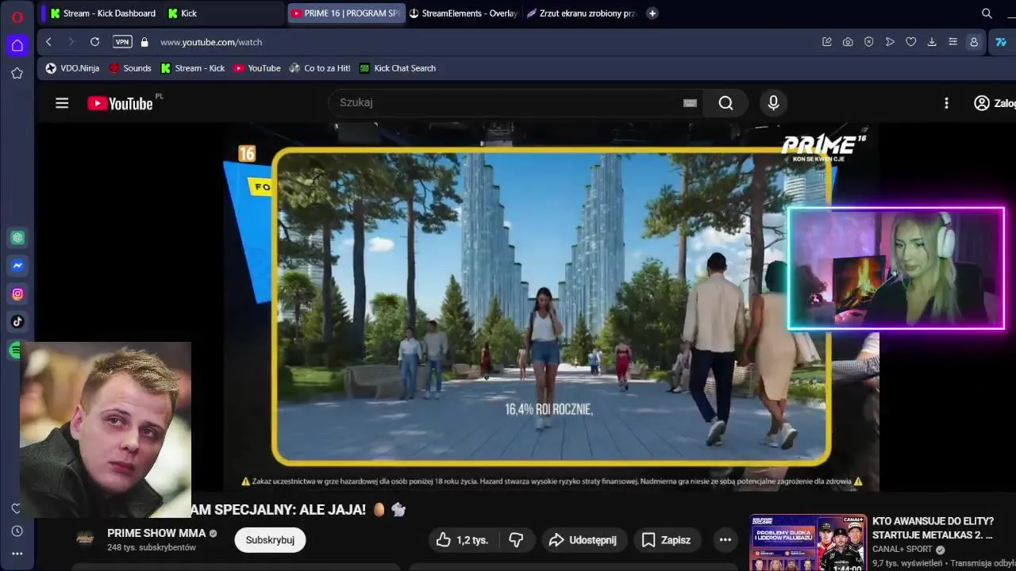Click the Udostępnij share button
Viewport: 1016px width, 571px height.
pos(583,540)
